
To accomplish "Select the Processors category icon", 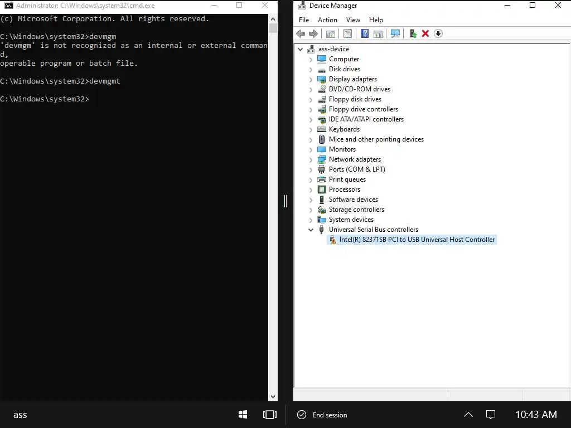I will point(322,189).
